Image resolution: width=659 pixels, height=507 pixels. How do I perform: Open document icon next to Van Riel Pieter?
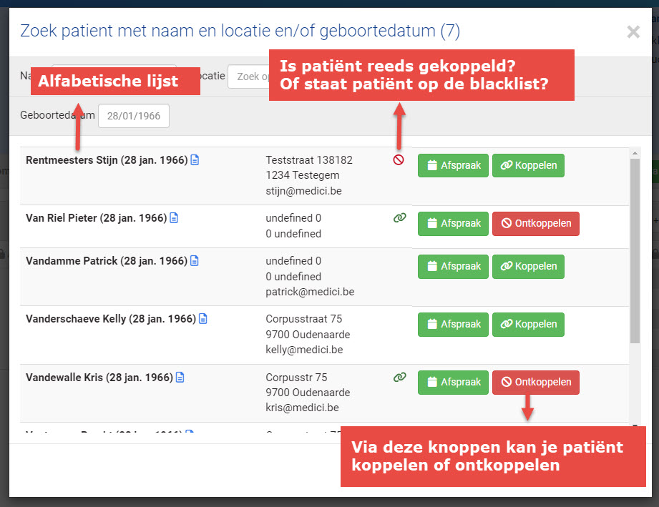[174, 217]
